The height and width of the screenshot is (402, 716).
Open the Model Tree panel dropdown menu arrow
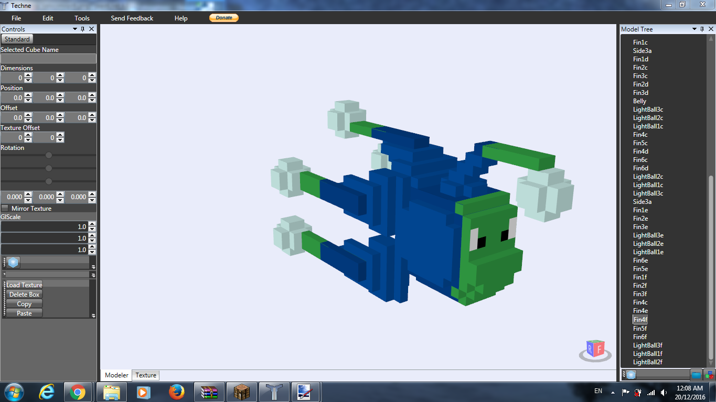tap(694, 29)
